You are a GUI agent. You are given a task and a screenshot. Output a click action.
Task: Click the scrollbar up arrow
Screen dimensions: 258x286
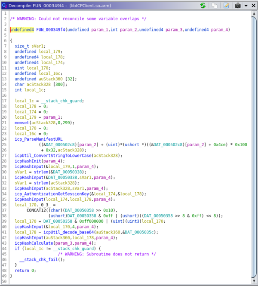[254, 14]
